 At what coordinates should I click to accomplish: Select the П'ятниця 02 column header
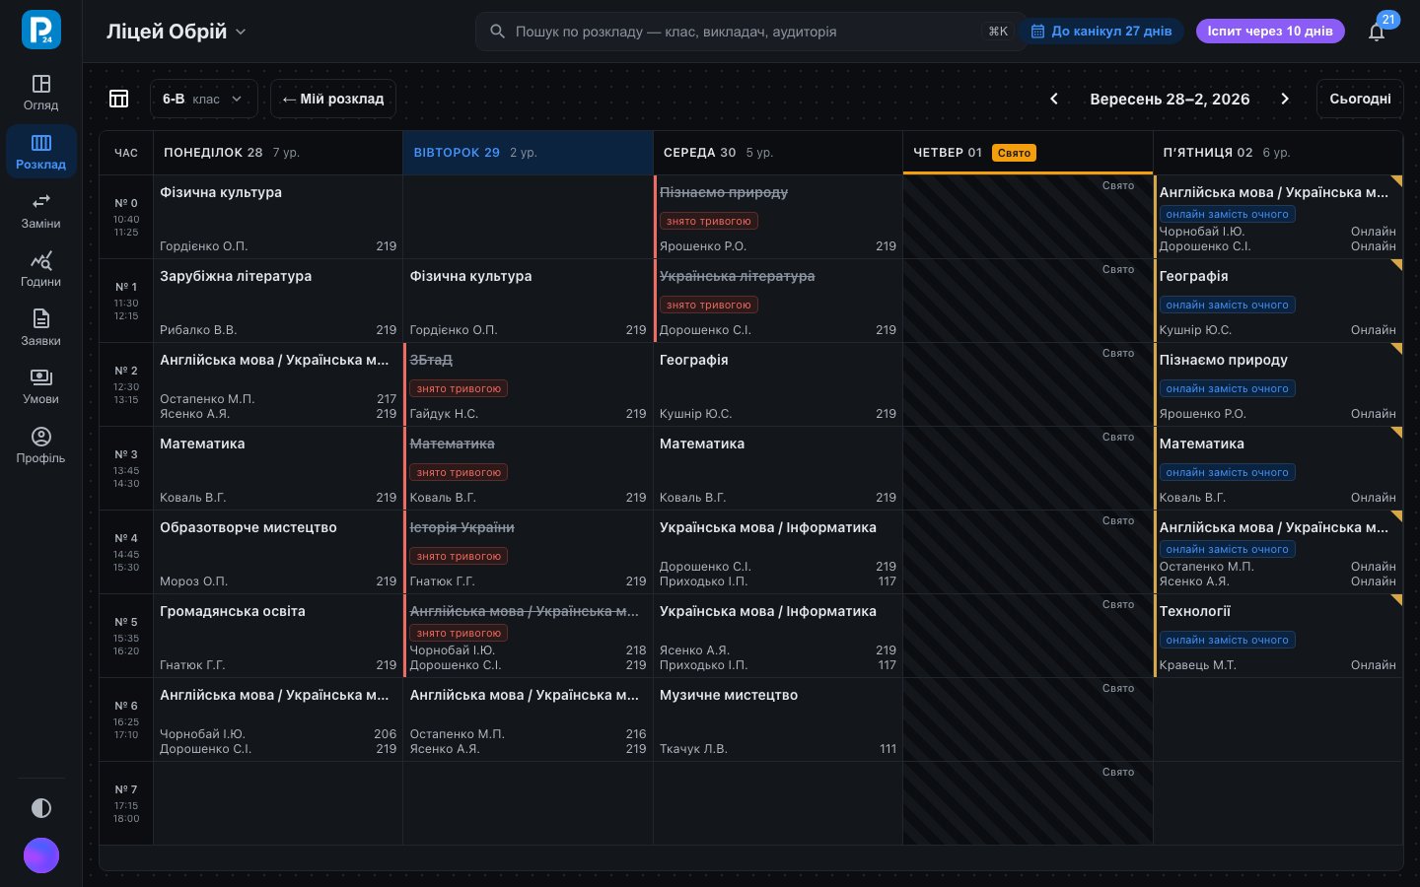tap(1278, 153)
